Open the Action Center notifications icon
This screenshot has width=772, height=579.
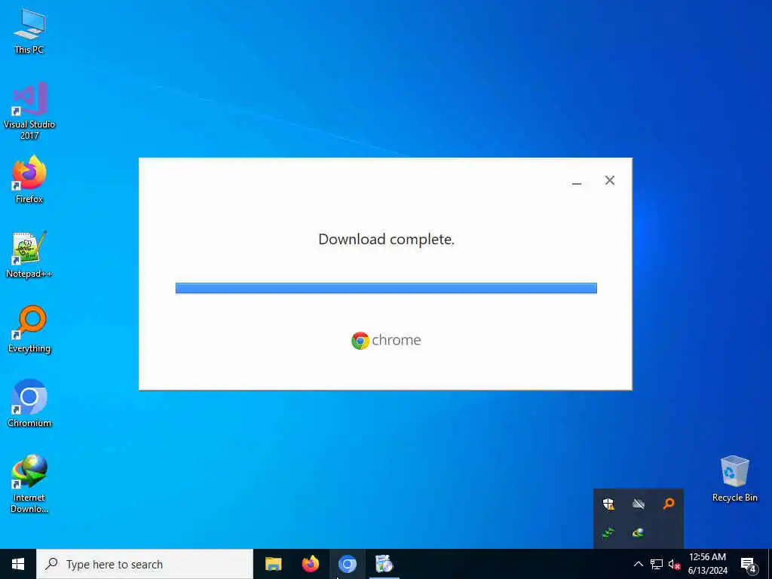(x=748, y=564)
